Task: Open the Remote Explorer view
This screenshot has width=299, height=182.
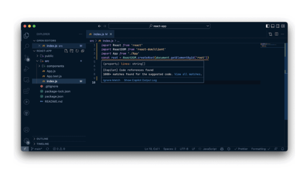Action: click(x=26, y=80)
